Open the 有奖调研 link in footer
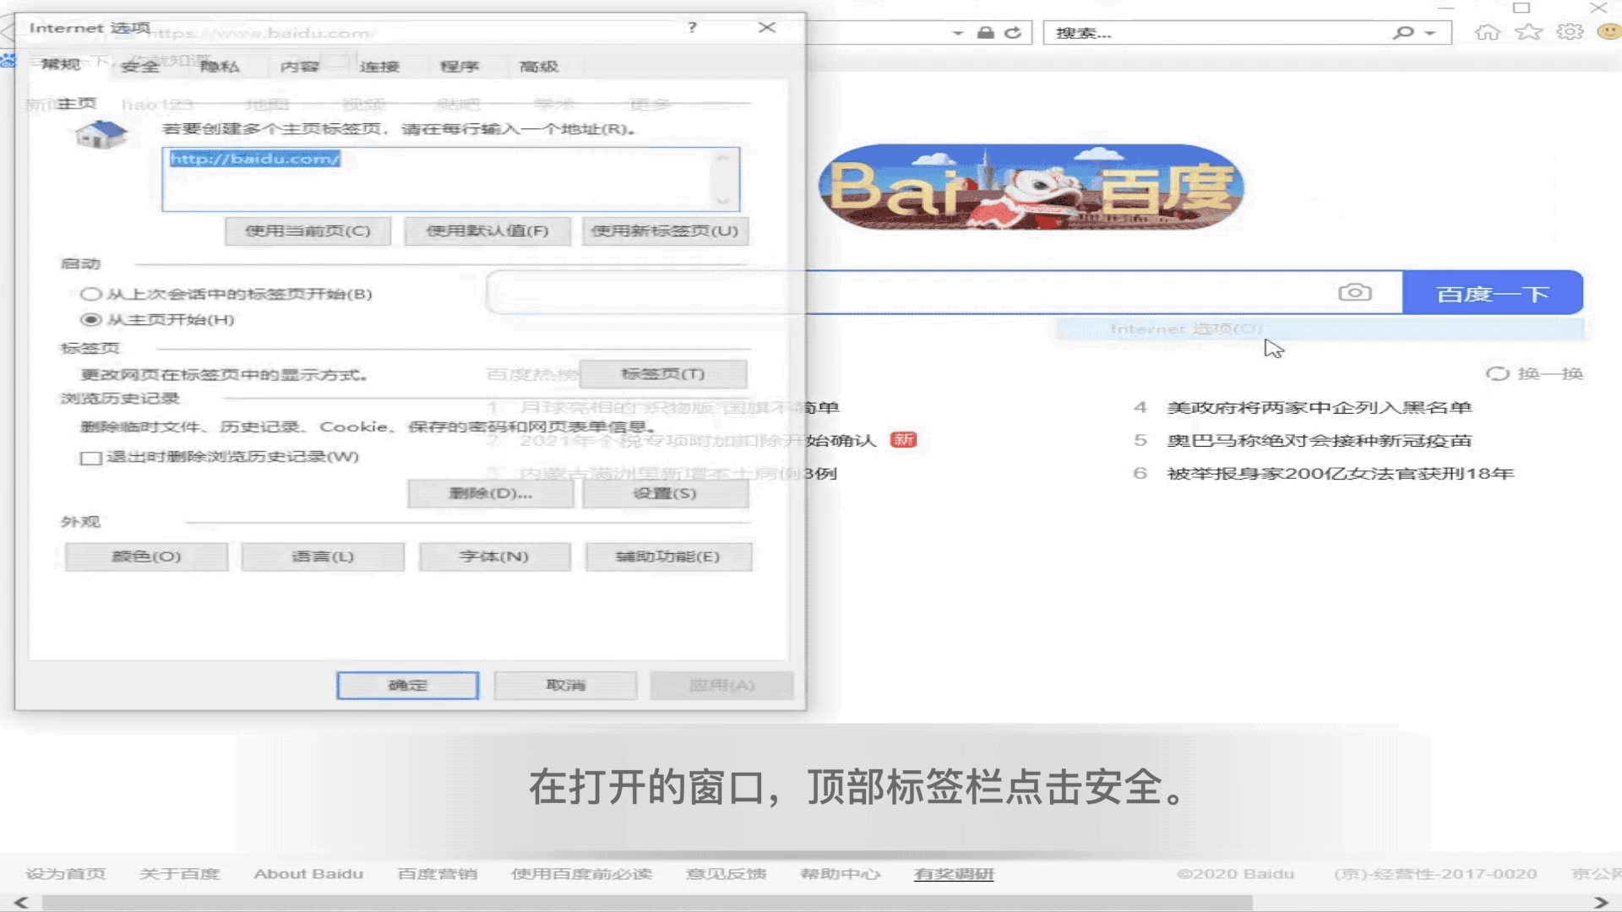This screenshot has width=1622, height=912. click(953, 874)
